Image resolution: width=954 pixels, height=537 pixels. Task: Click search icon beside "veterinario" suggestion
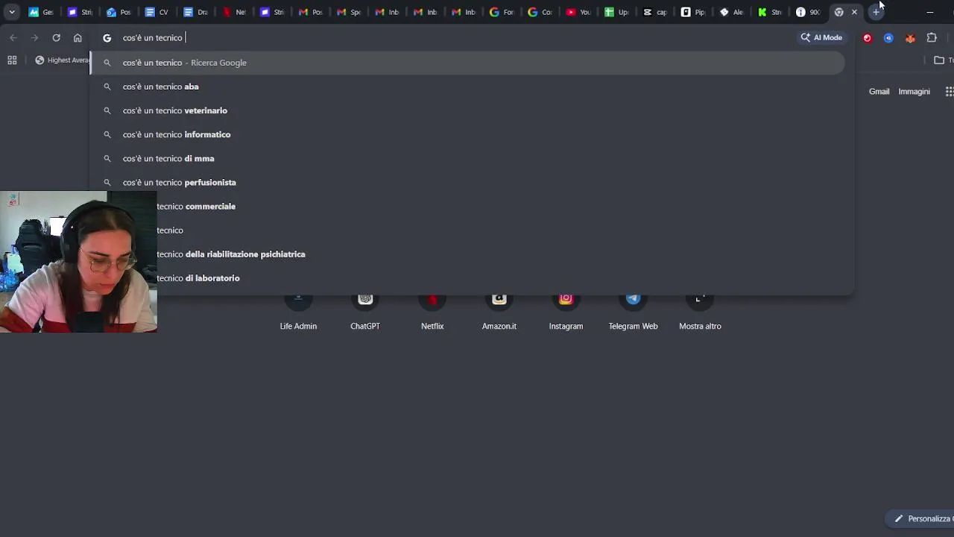click(x=107, y=110)
